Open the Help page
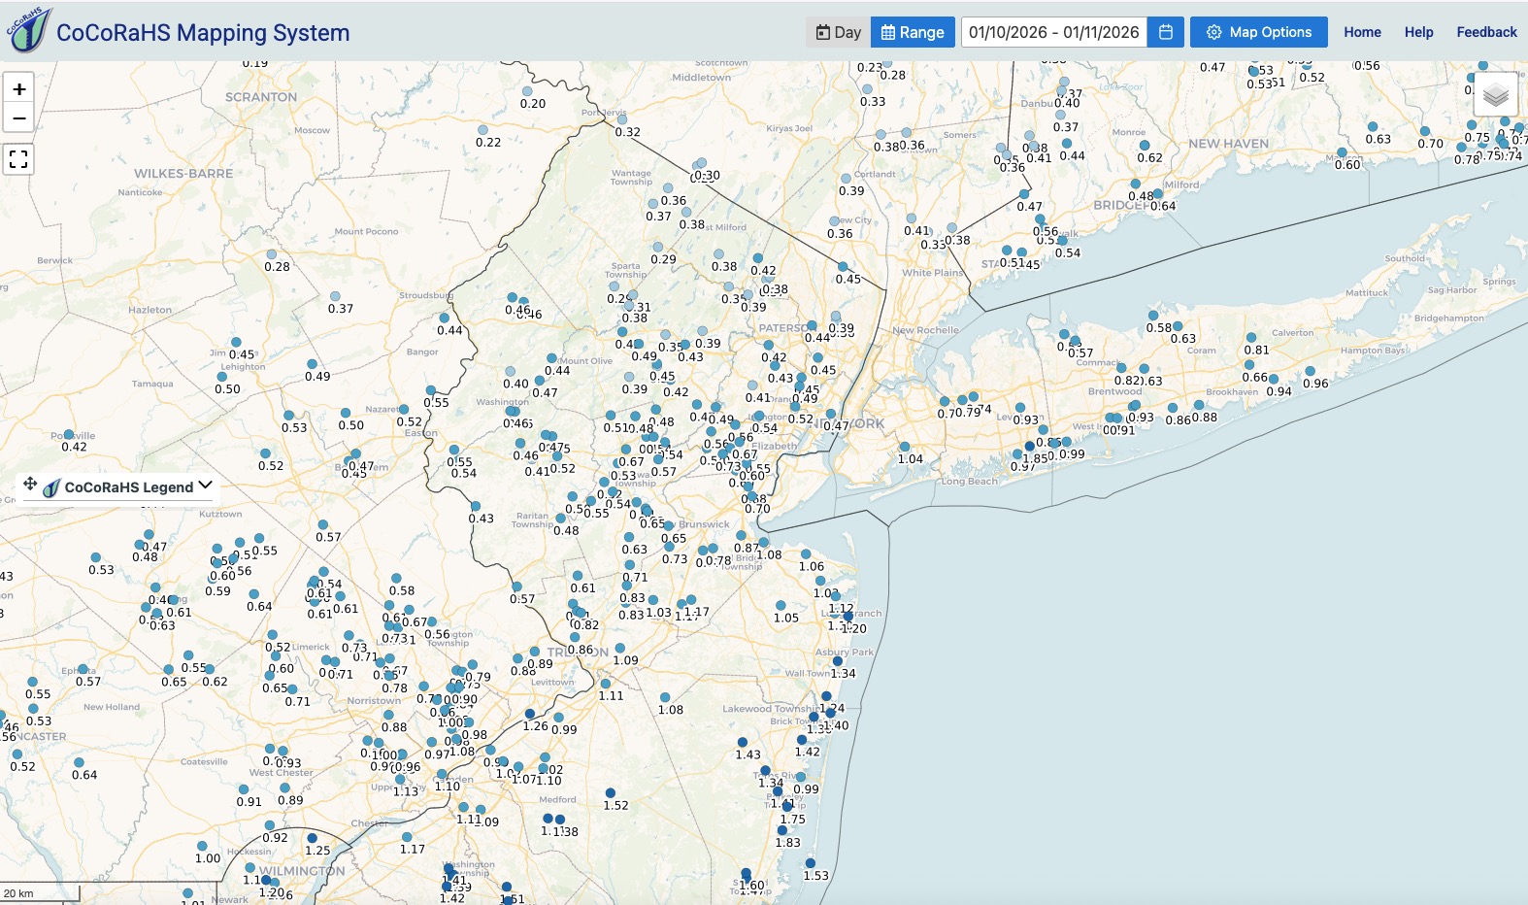The image size is (1528, 905). pyautogui.click(x=1418, y=32)
